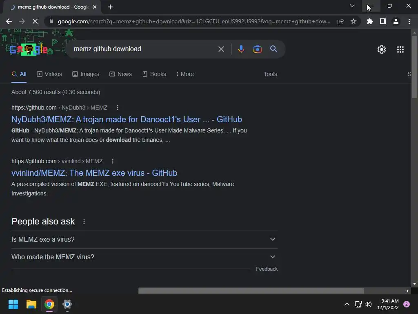The width and height of the screenshot is (418, 314).
Task: Open the clock showing 9:41 AM
Action: (388, 304)
